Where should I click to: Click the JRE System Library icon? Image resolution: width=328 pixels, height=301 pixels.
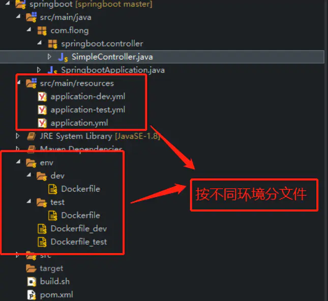(32, 136)
